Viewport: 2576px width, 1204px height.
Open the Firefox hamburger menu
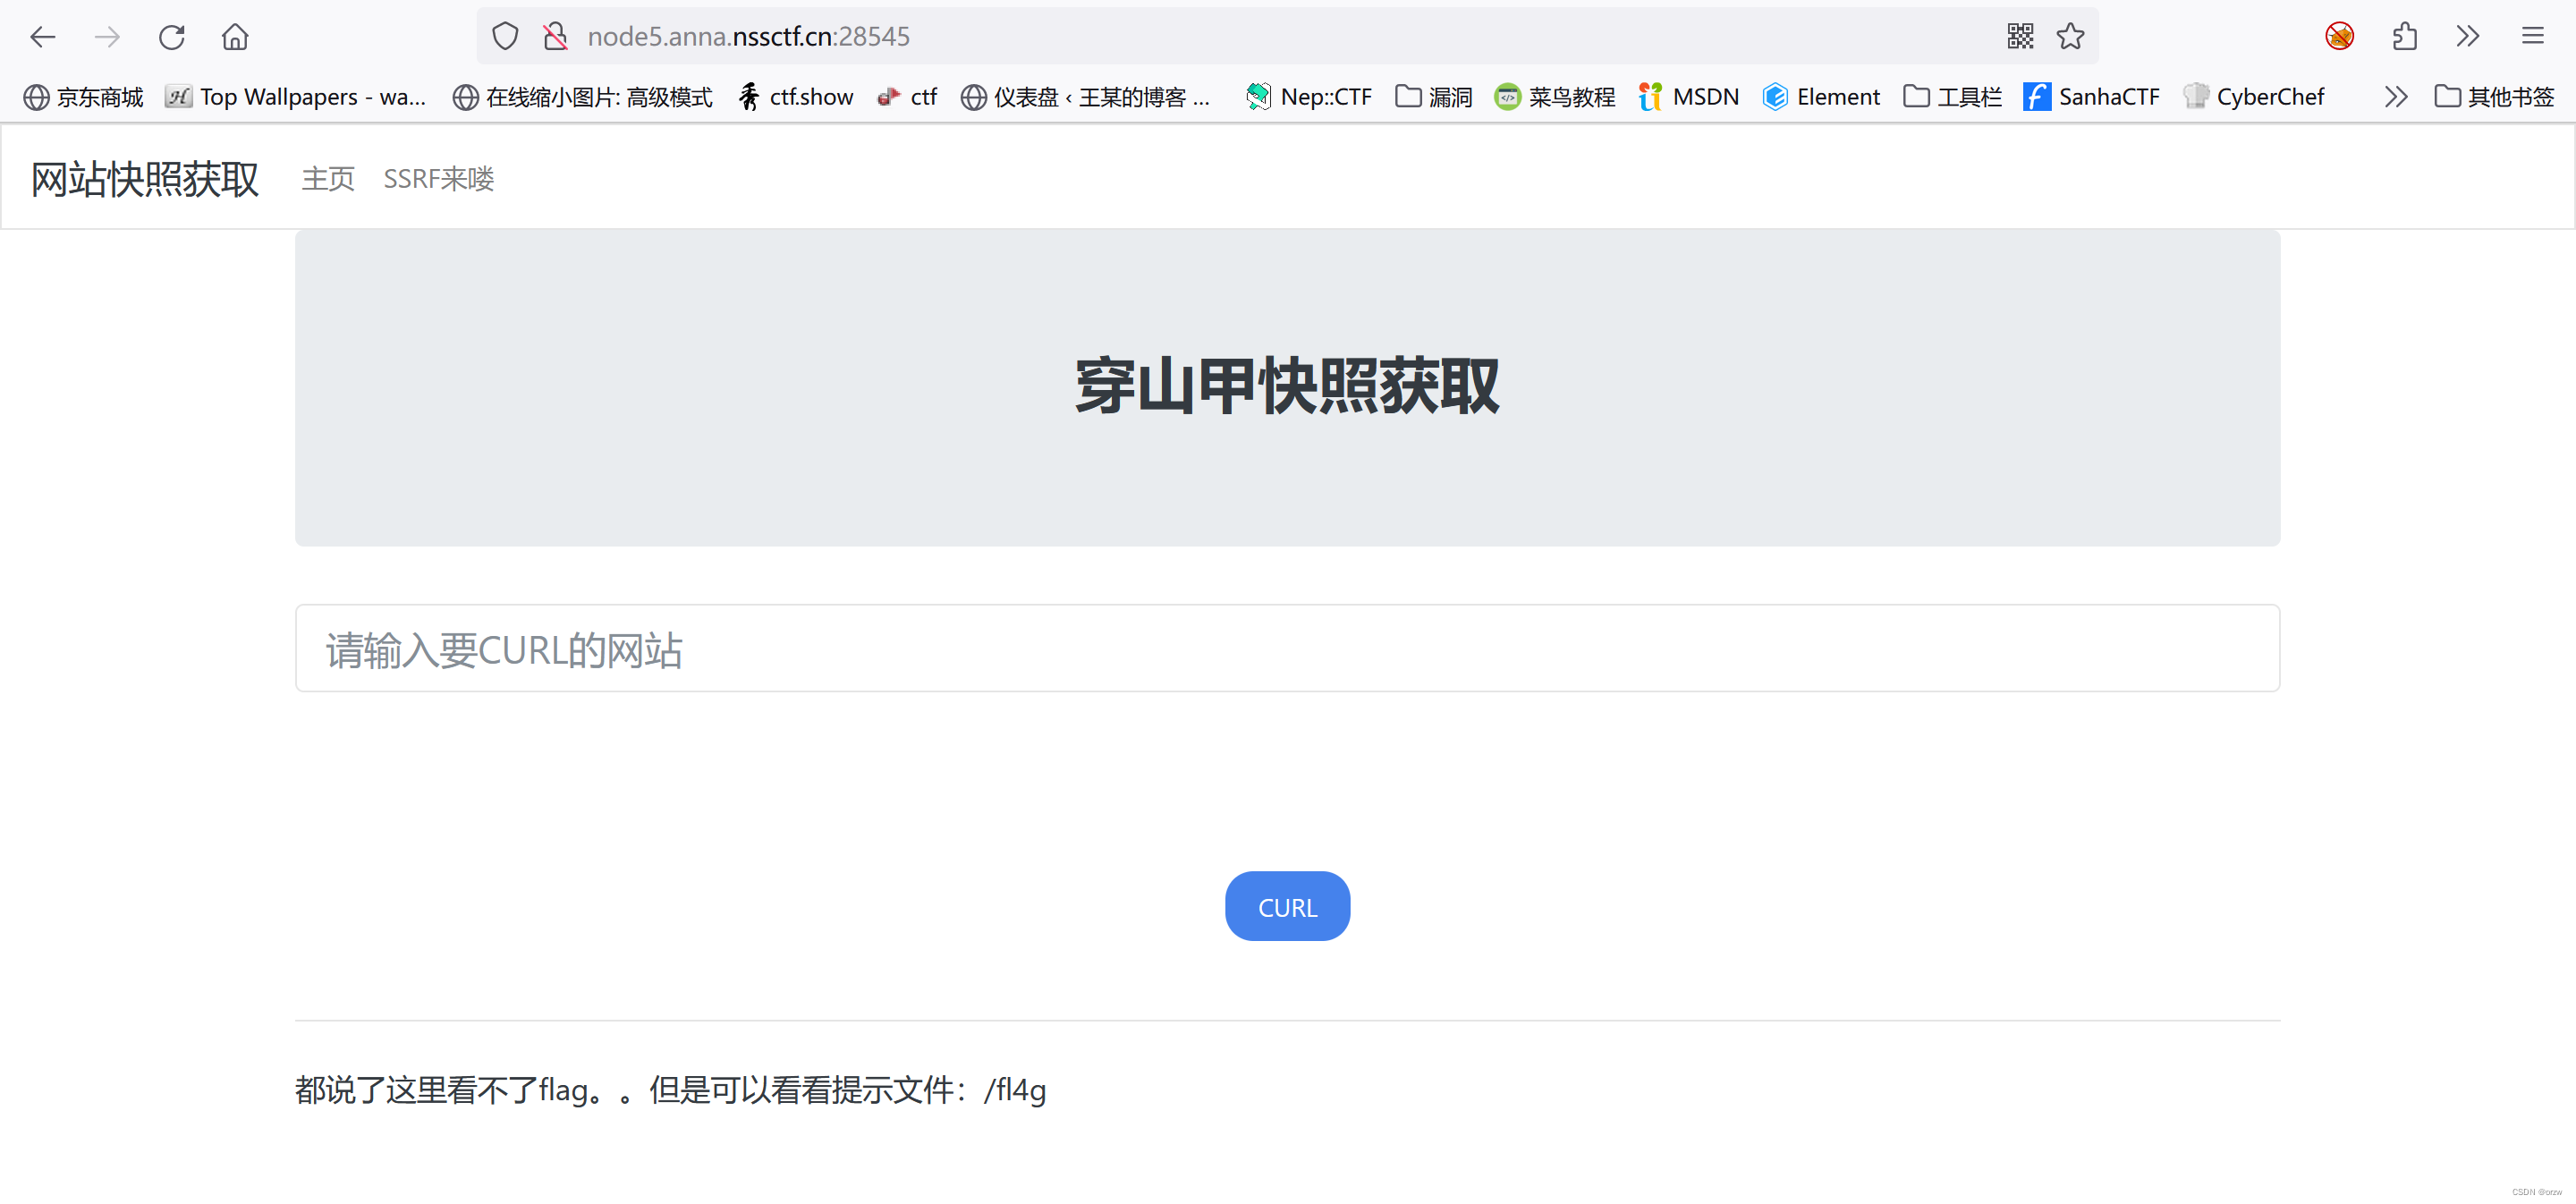[2532, 37]
